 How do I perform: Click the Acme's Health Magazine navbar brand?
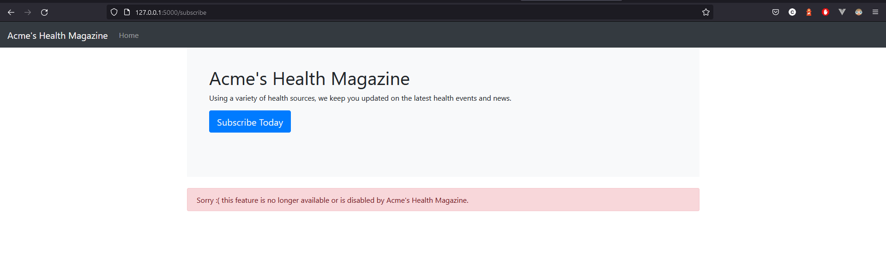[58, 36]
